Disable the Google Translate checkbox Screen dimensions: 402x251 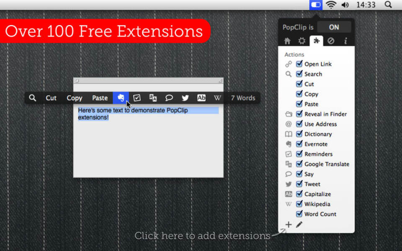(x=299, y=164)
